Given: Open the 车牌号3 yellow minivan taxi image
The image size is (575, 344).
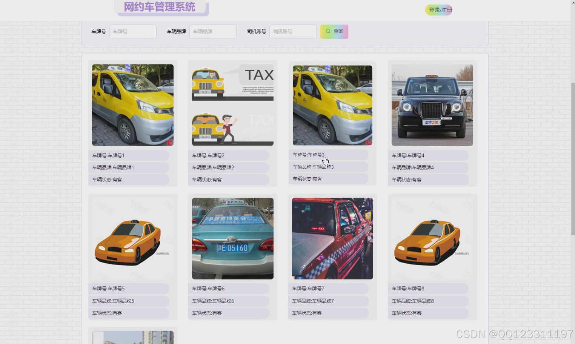Looking at the screenshot, I should point(332,105).
